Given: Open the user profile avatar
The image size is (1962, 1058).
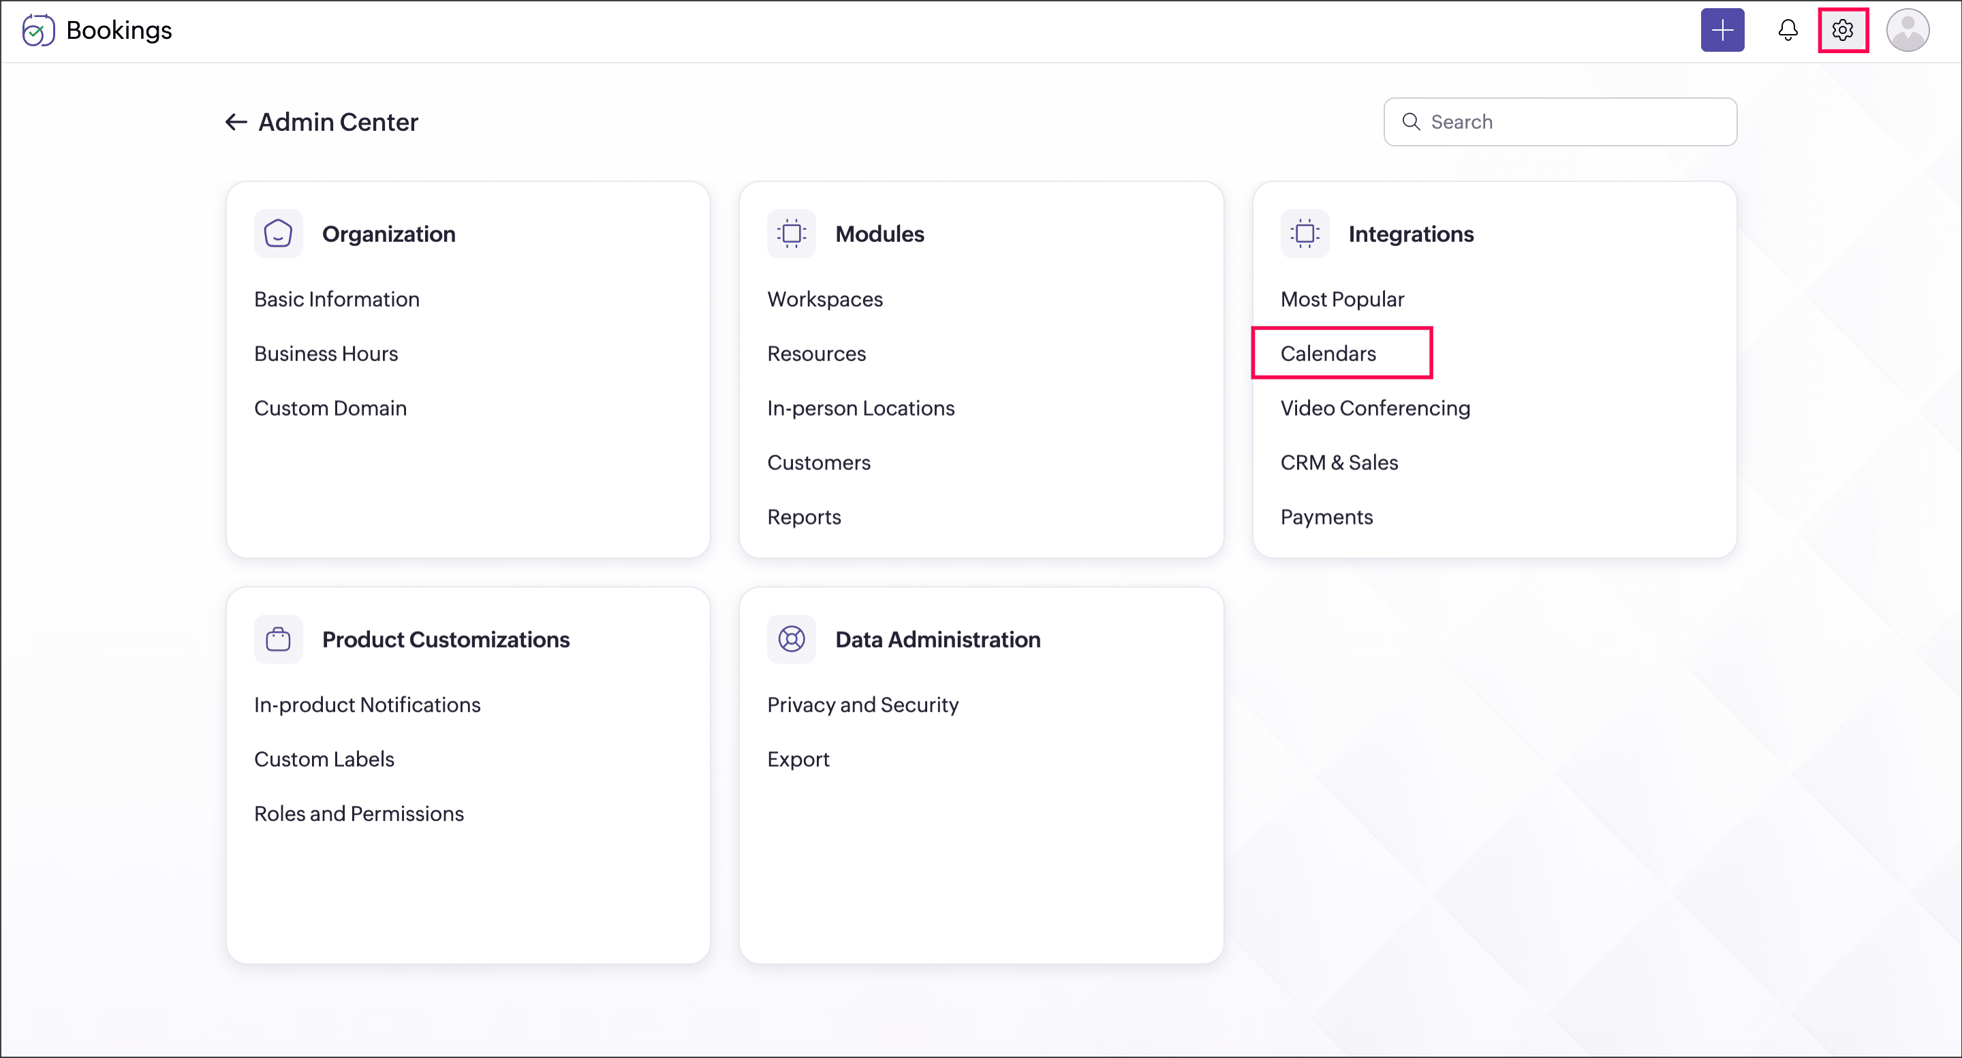Looking at the screenshot, I should tap(1907, 31).
